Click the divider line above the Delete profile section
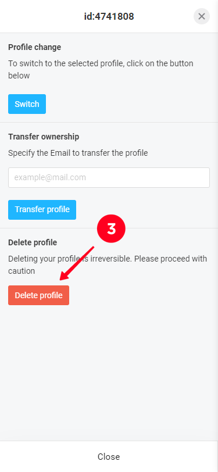This screenshot has height=472, width=218. 109,228
